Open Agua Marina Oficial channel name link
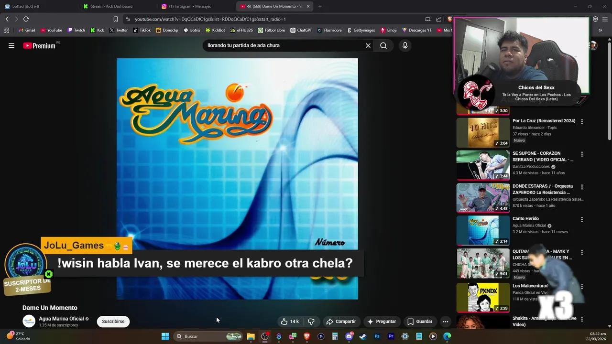The image size is (612, 344). (61, 319)
